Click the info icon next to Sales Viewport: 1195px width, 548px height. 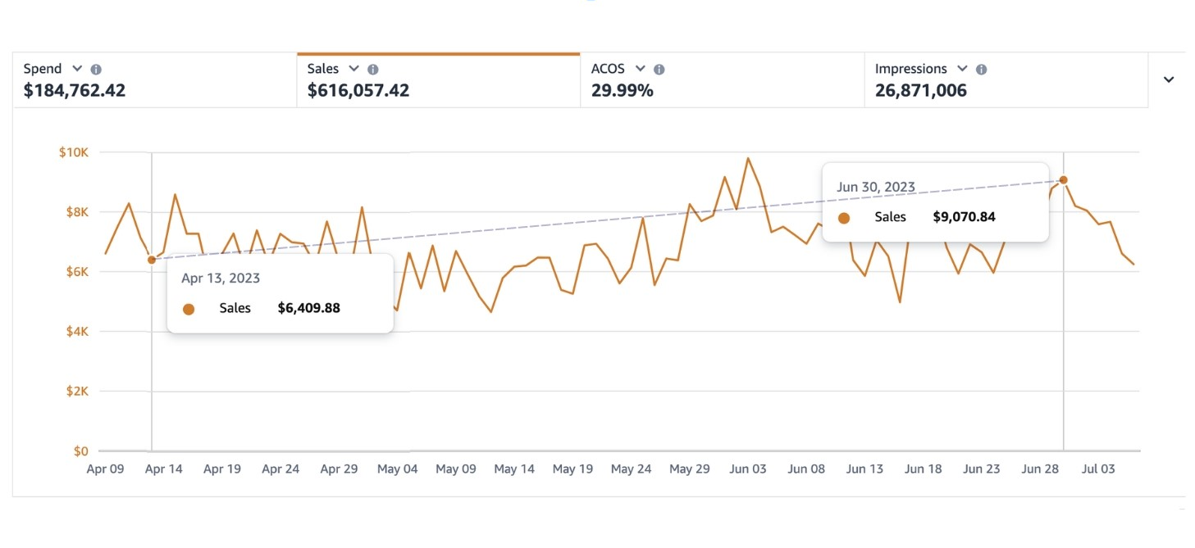[x=373, y=70]
